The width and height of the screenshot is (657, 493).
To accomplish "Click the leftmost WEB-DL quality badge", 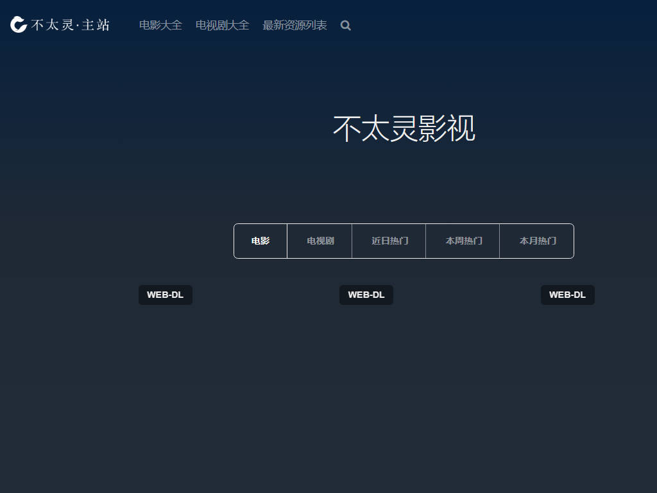I will point(165,295).
